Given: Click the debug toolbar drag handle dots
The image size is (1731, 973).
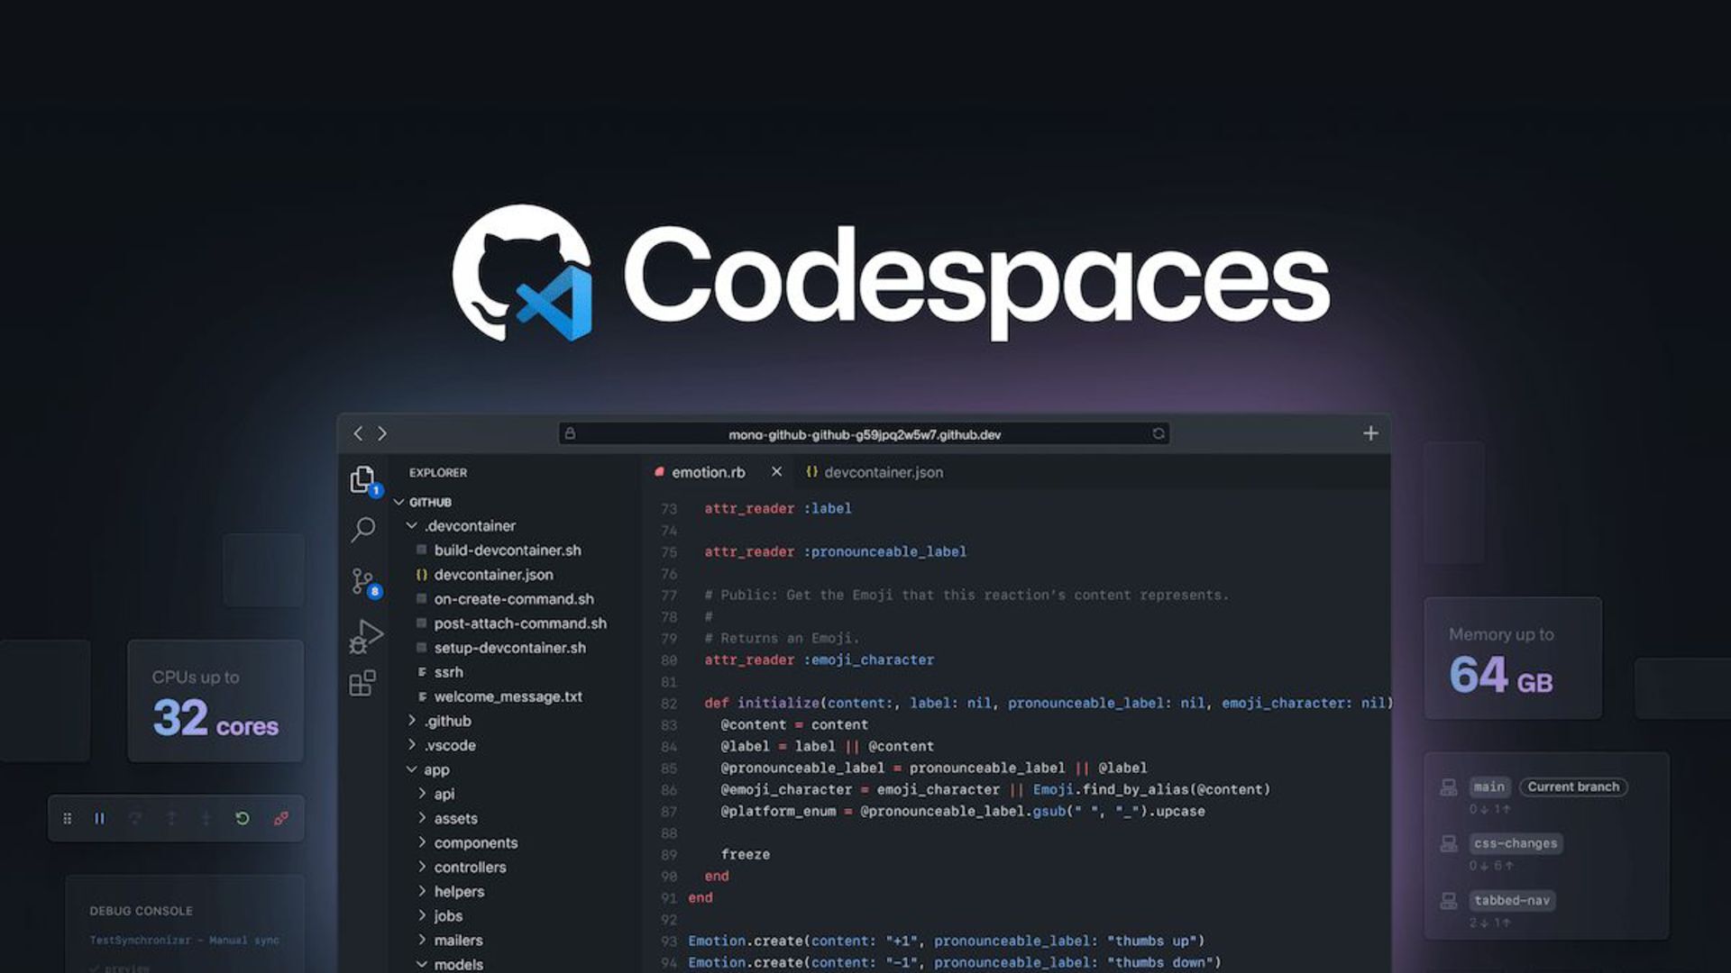Looking at the screenshot, I should 67,818.
